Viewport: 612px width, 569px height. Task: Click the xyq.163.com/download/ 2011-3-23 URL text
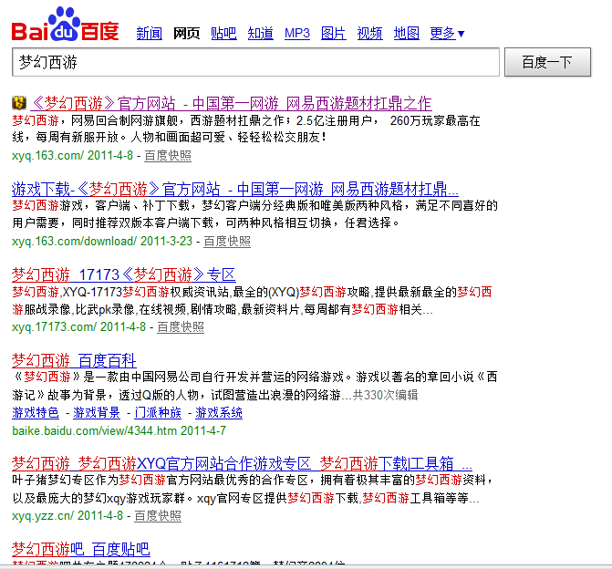point(102,242)
